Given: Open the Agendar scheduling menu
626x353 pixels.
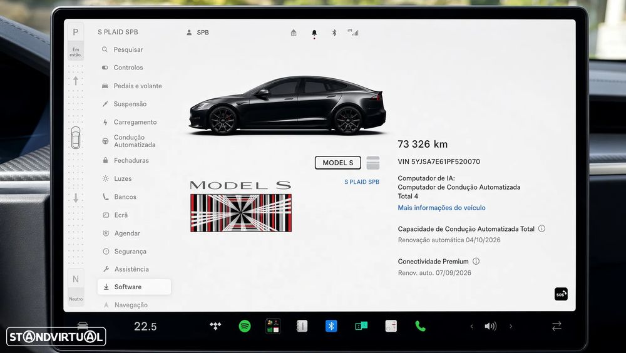Looking at the screenshot, I should point(121,233).
